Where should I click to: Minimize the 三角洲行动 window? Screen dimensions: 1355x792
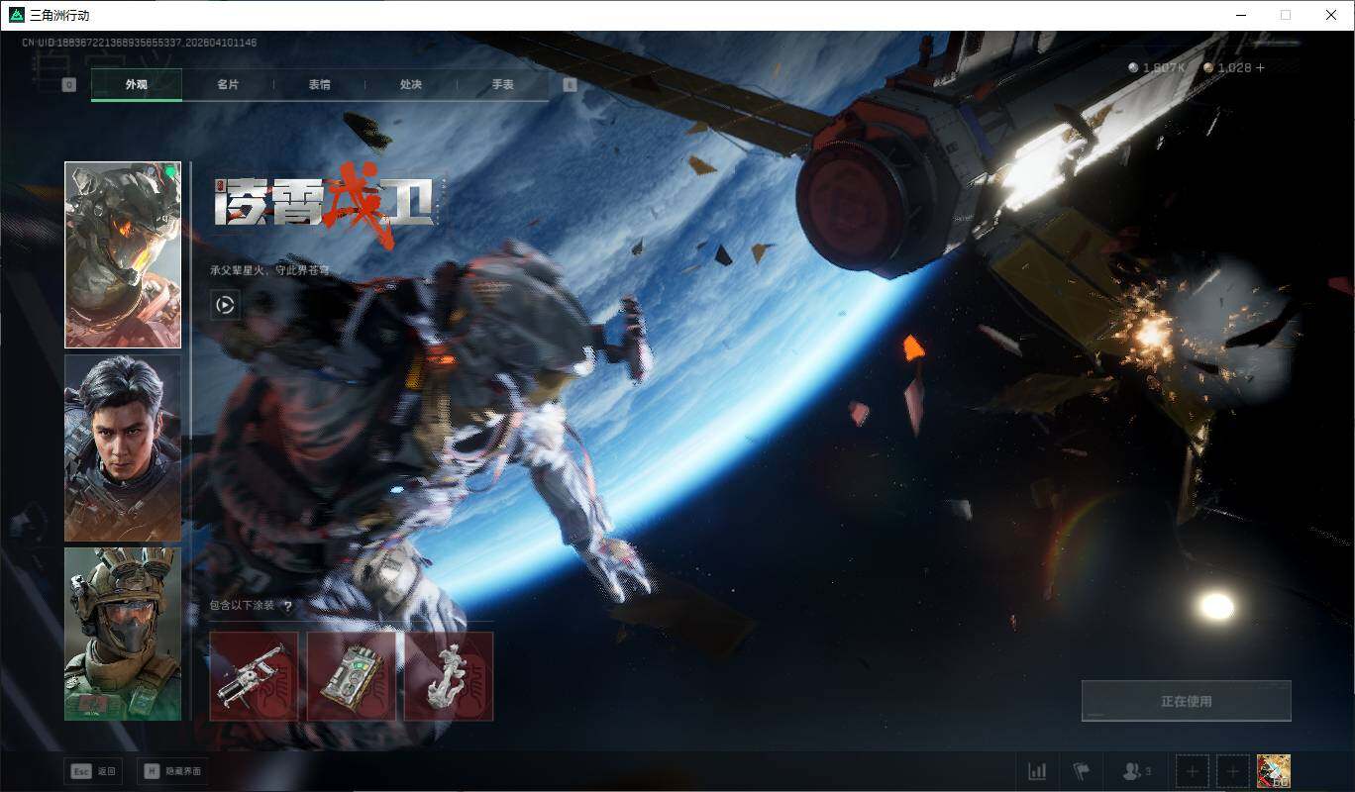[x=1240, y=15]
